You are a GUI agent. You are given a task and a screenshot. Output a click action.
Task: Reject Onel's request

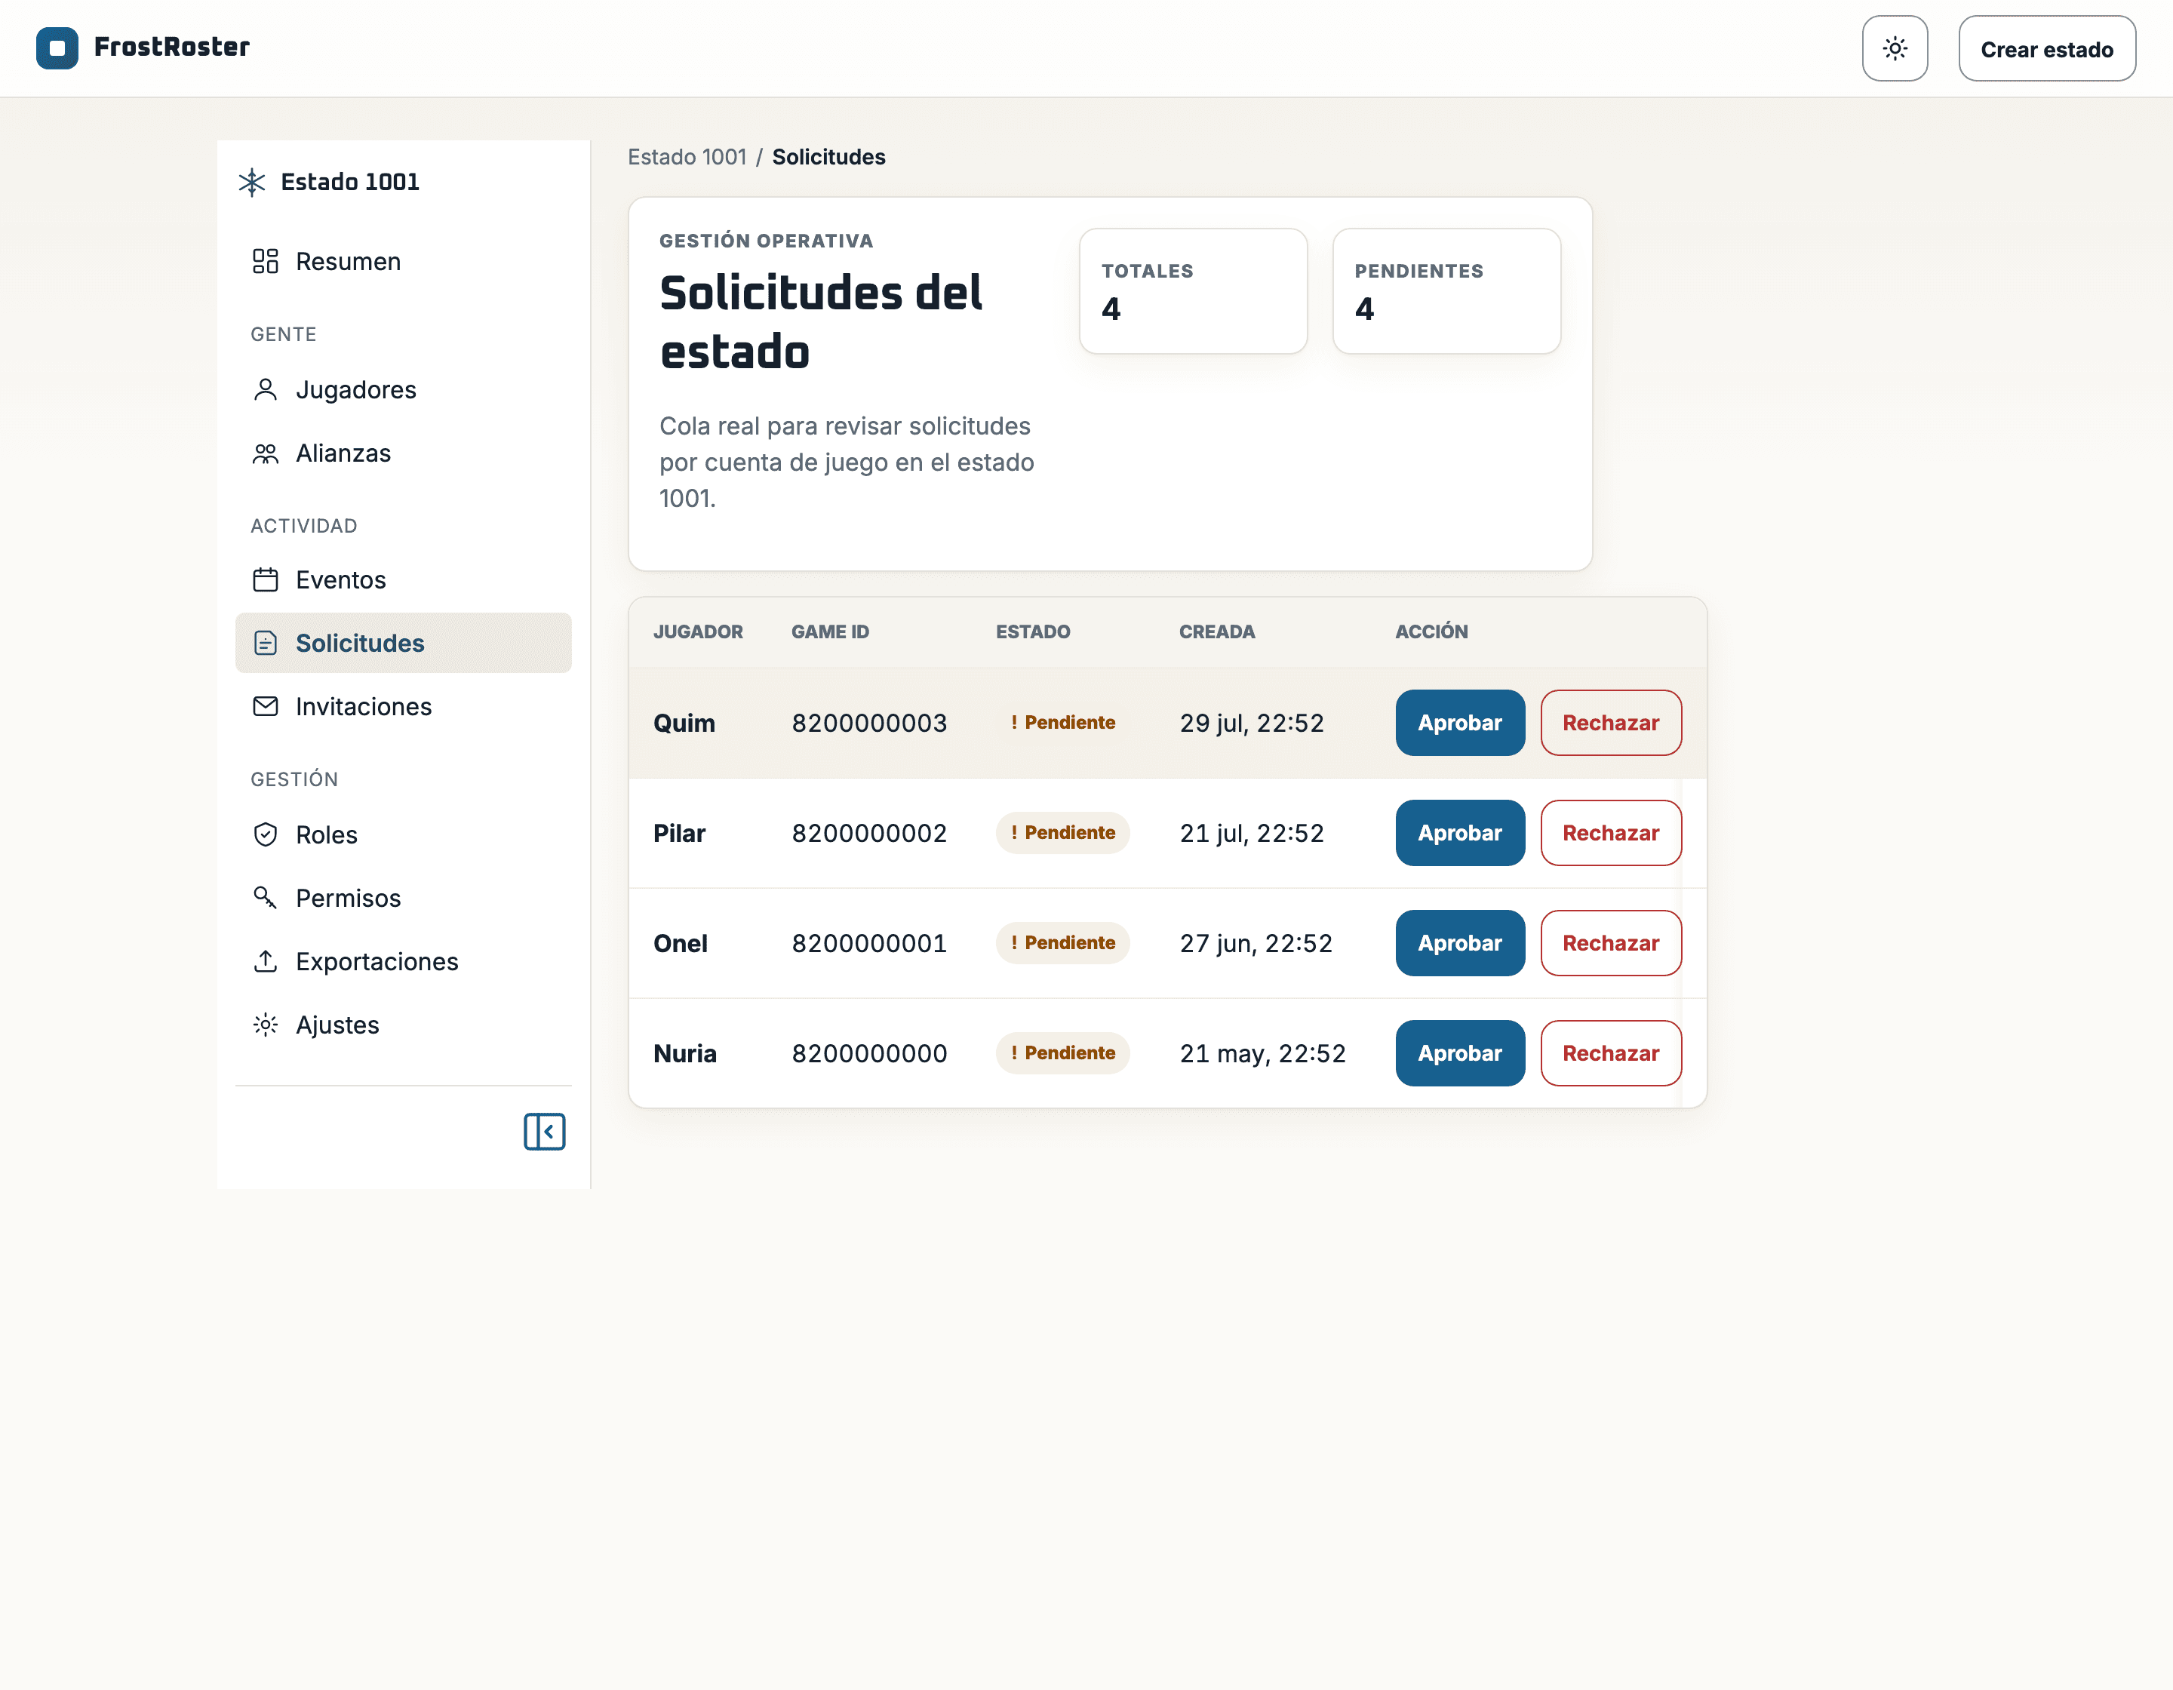pyautogui.click(x=1610, y=943)
